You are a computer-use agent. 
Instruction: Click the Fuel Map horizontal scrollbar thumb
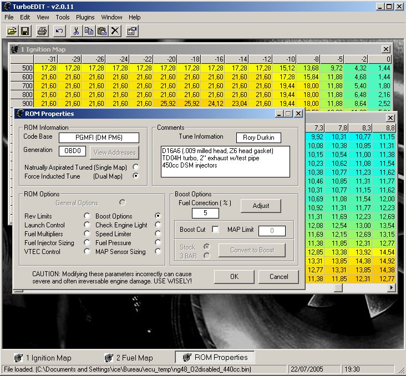338,287
